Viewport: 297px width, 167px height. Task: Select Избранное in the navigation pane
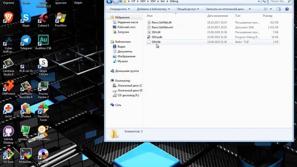[x=122, y=18]
